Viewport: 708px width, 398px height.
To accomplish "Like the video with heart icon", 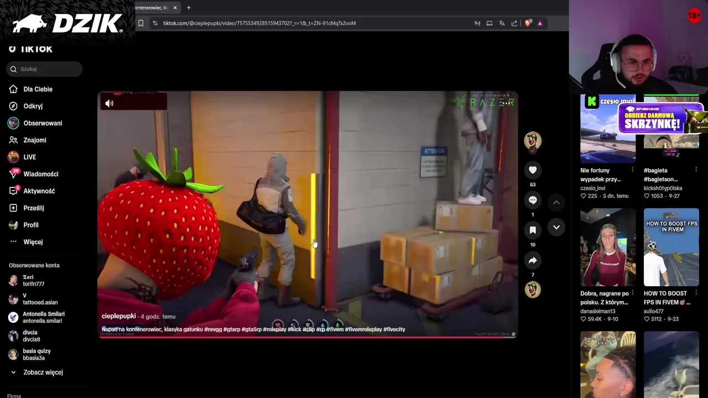I will [x=533, y=170].
